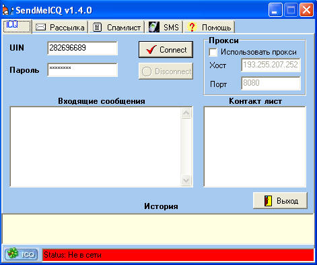Viewport: 317px width, 265px height.
Task: Click the Пароль password field
Action: point(83,69)
